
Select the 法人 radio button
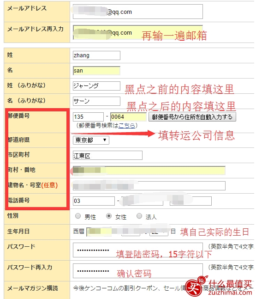pyautogui.click(x=139, y=216)
